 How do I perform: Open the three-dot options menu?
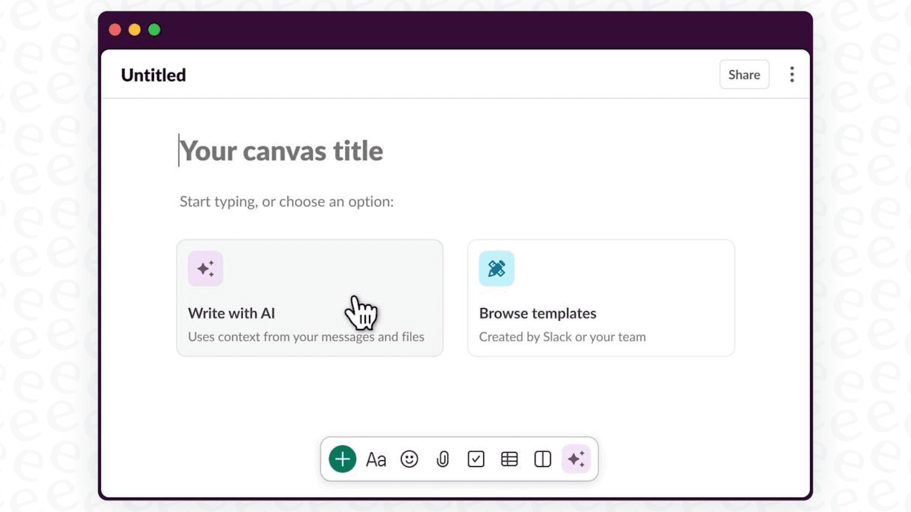792,74
